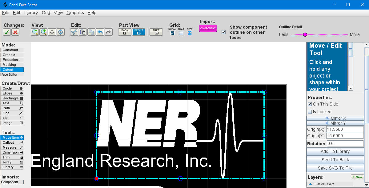This screenshot has height=188, width=369.
Task: Enable the grid SNAP checkbox
Action: 181,33
